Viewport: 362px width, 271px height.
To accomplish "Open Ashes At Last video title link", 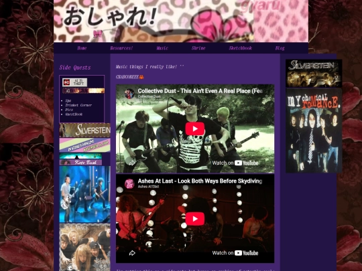I will [200, 181].
